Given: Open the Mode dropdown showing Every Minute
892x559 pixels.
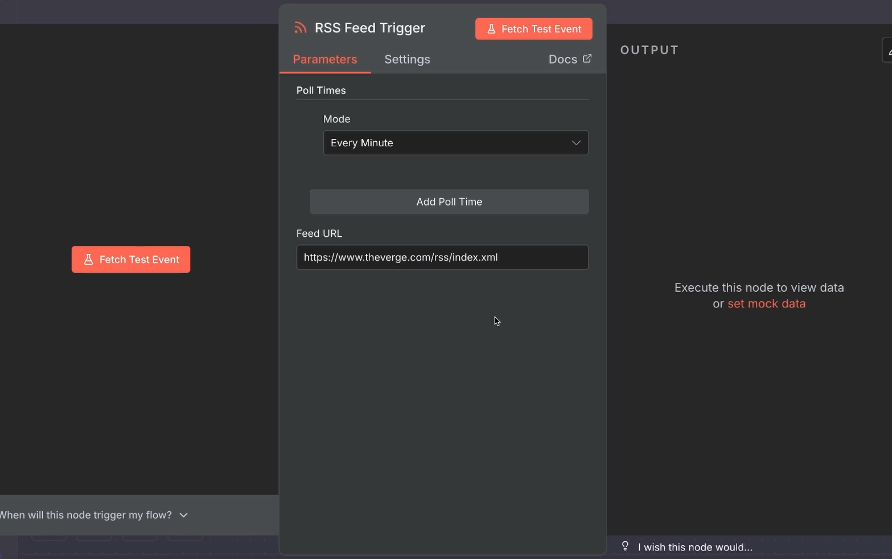Looking at the screenshot, I should 455,143.
